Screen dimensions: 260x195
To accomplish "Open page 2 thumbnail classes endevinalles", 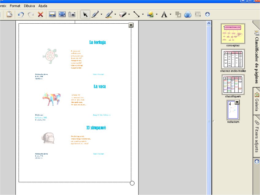I will [x=233, y=59].
